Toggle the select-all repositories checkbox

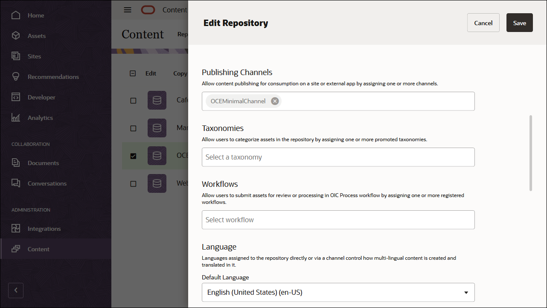click(132, 73)
